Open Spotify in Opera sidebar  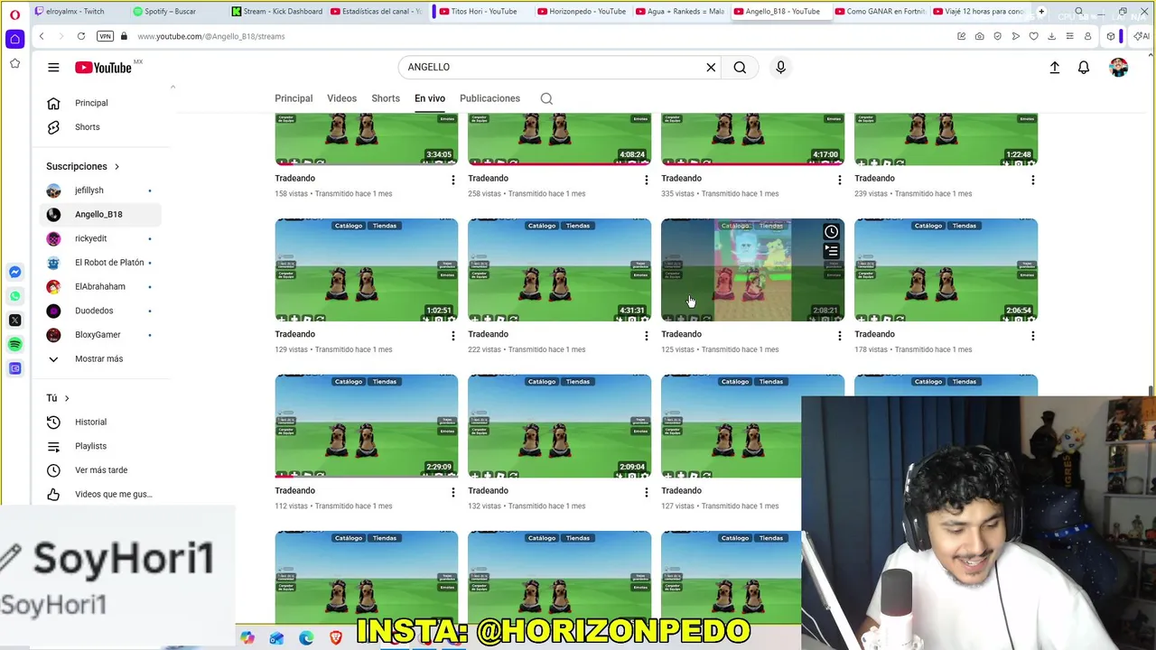(x=15, y=344)
